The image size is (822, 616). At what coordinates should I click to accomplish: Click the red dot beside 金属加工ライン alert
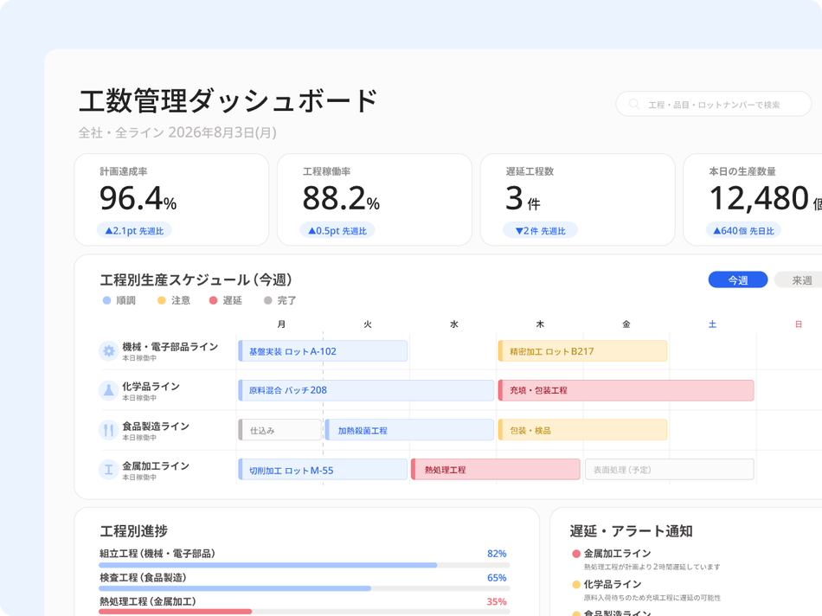[x=576, y=554]
